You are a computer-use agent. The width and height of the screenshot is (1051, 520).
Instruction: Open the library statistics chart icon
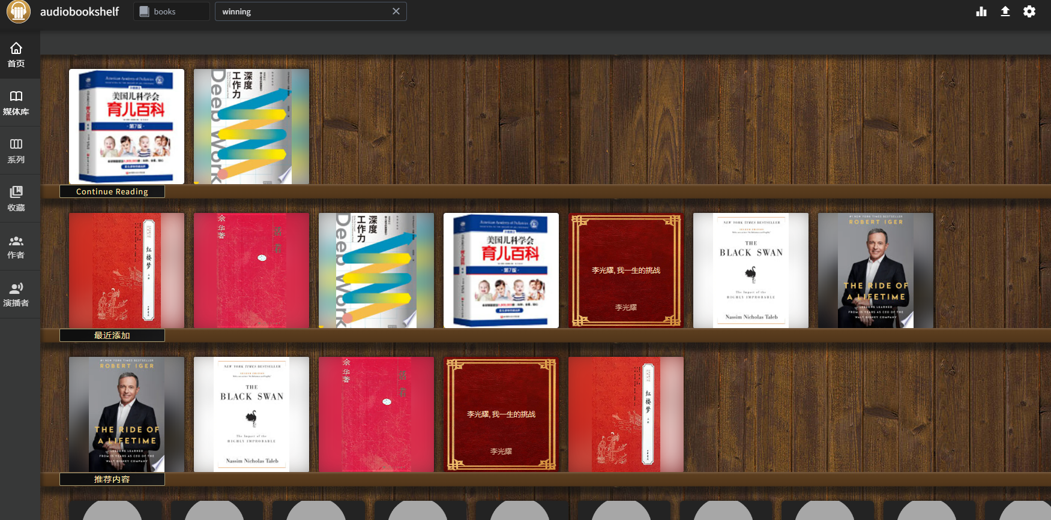981,11
